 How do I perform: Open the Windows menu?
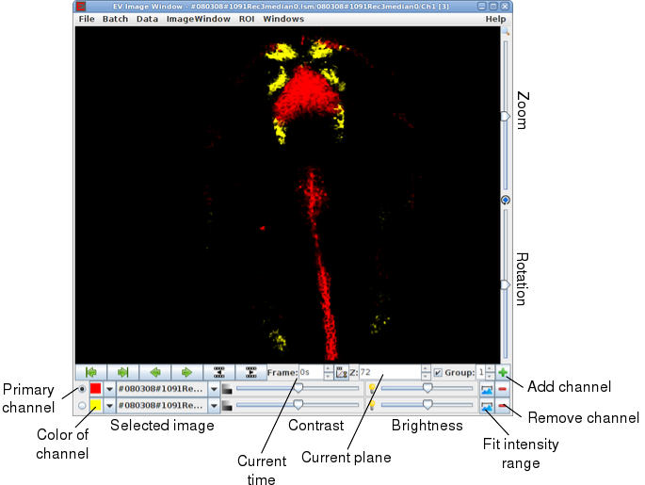click(x=283, y=19)
